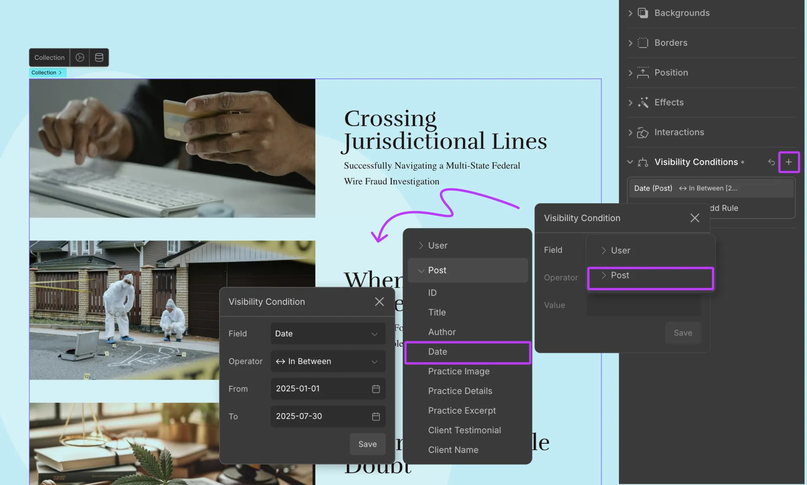Expand the Position section
Viewport: 807px width, 485px height.
[630, 73]
